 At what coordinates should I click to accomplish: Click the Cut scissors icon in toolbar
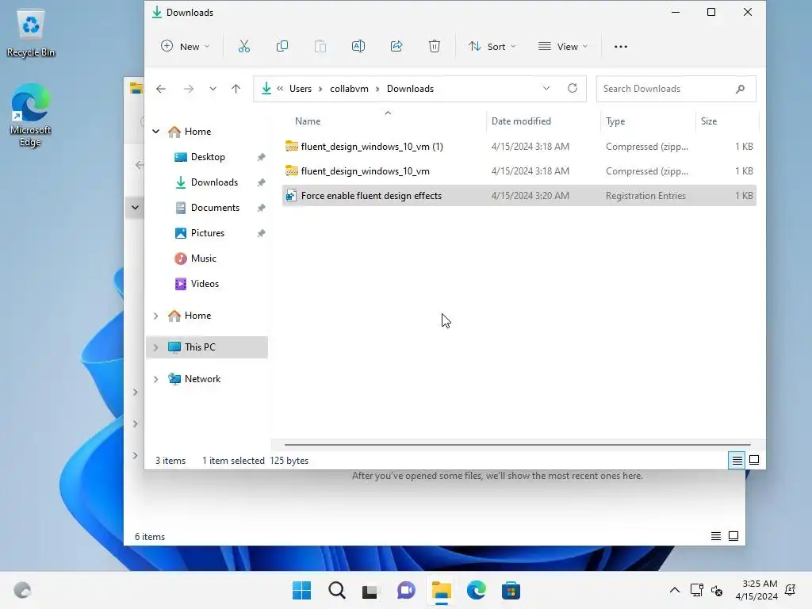(244, 47)
